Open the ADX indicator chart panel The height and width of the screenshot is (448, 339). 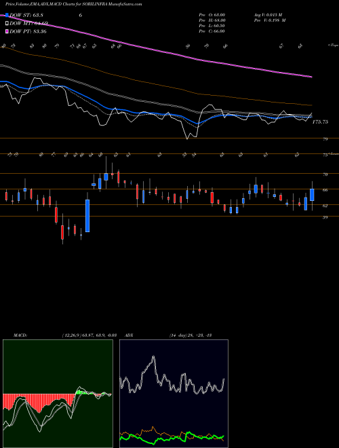coord(174,394)
